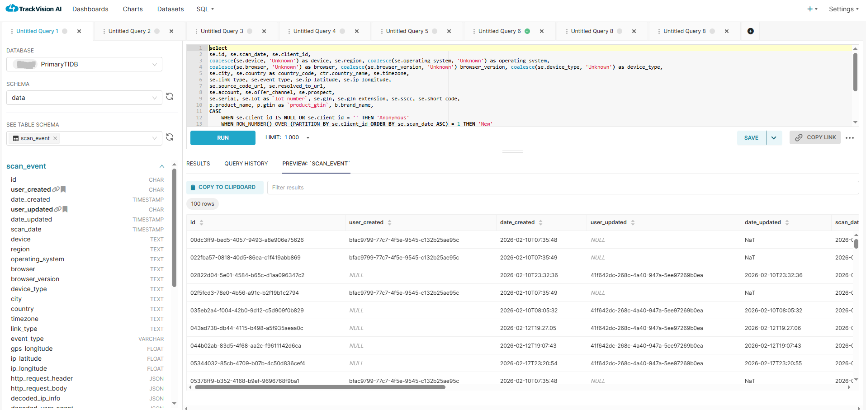Viewport: 866px width, 410px height.
Task: Open the Untitled Query 6 tab options menu
Action: click(474, 31)
